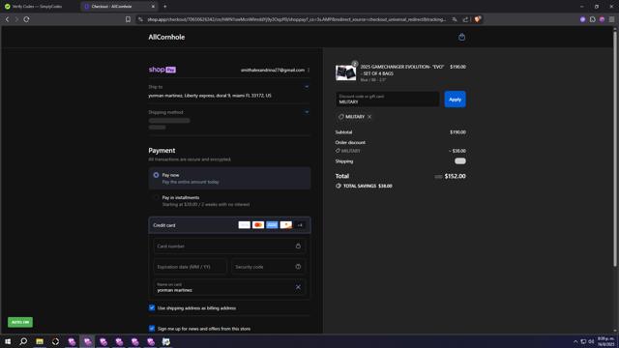619x348 pixels.
Task: Select the Pay now option
Action: point(229,178)
